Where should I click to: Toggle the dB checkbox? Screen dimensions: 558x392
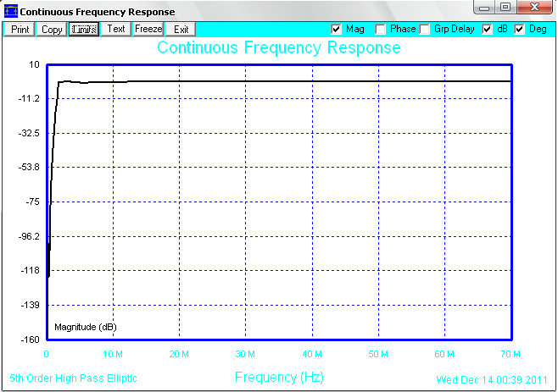(x=487, y=29)
